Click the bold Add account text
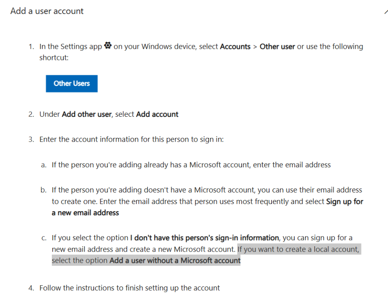Viewport: 388px width, 308px height. point(157,114)
